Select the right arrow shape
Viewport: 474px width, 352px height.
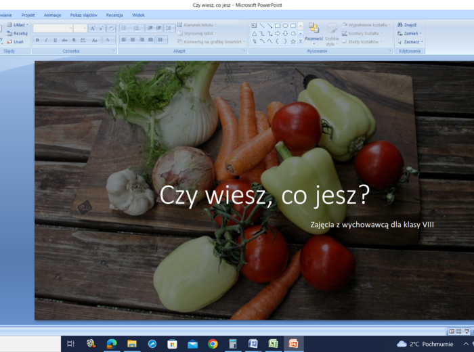click(278, 34)
